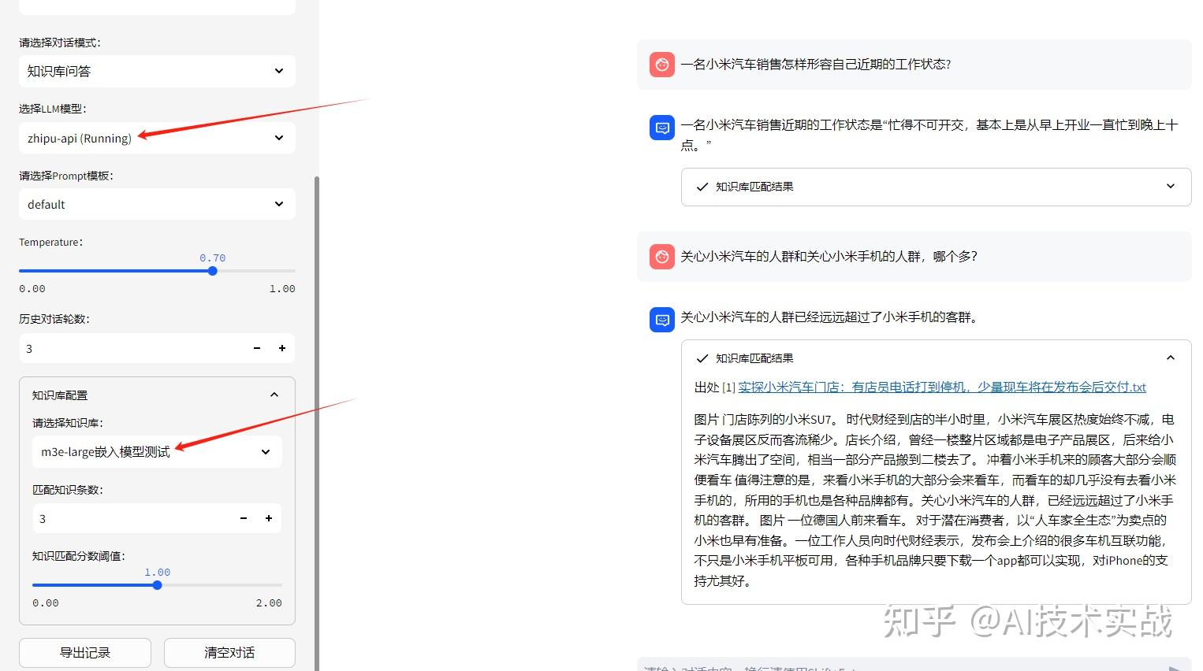Decrease 匹配知识条数 with minus button
The height and width of the screenshot is (671, 1203).
point(244,518)
